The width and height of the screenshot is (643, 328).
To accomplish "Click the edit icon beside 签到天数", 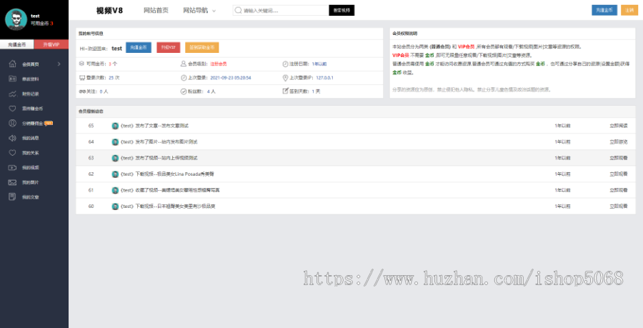I will (285, 91).
